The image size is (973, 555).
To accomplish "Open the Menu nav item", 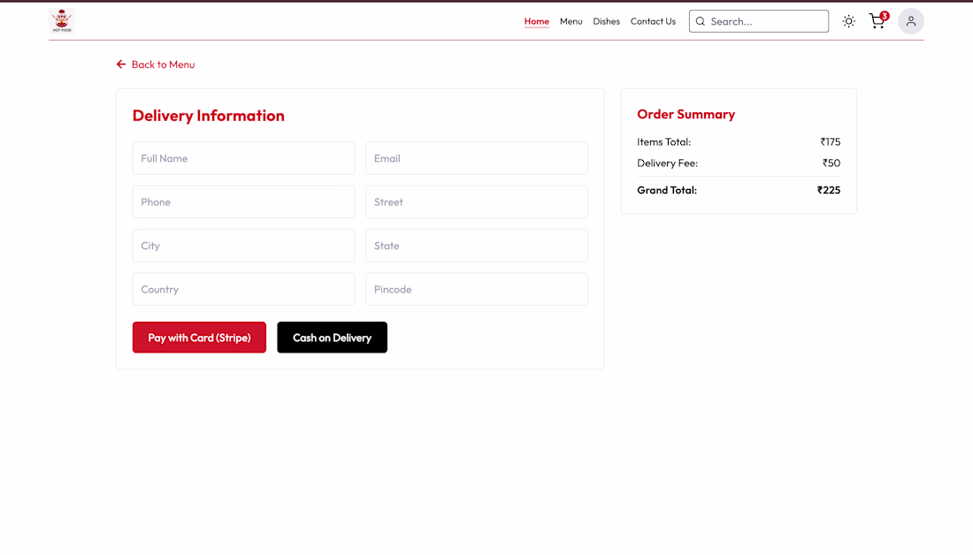I will click(571, 21).
